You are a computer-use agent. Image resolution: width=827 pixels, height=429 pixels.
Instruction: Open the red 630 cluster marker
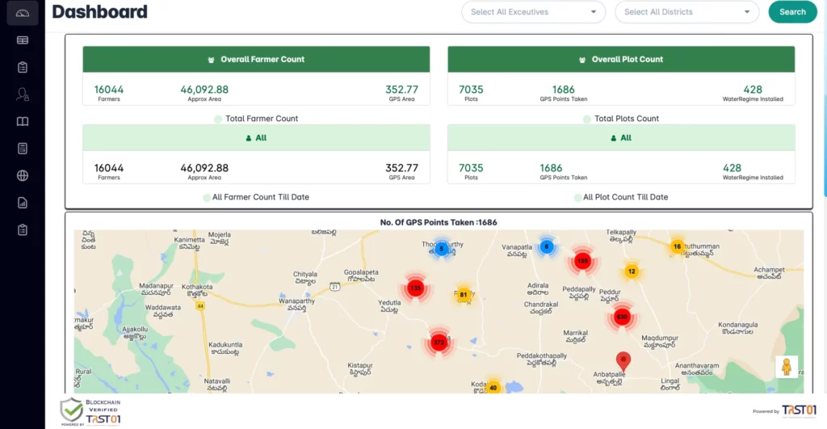coord(621,317)
